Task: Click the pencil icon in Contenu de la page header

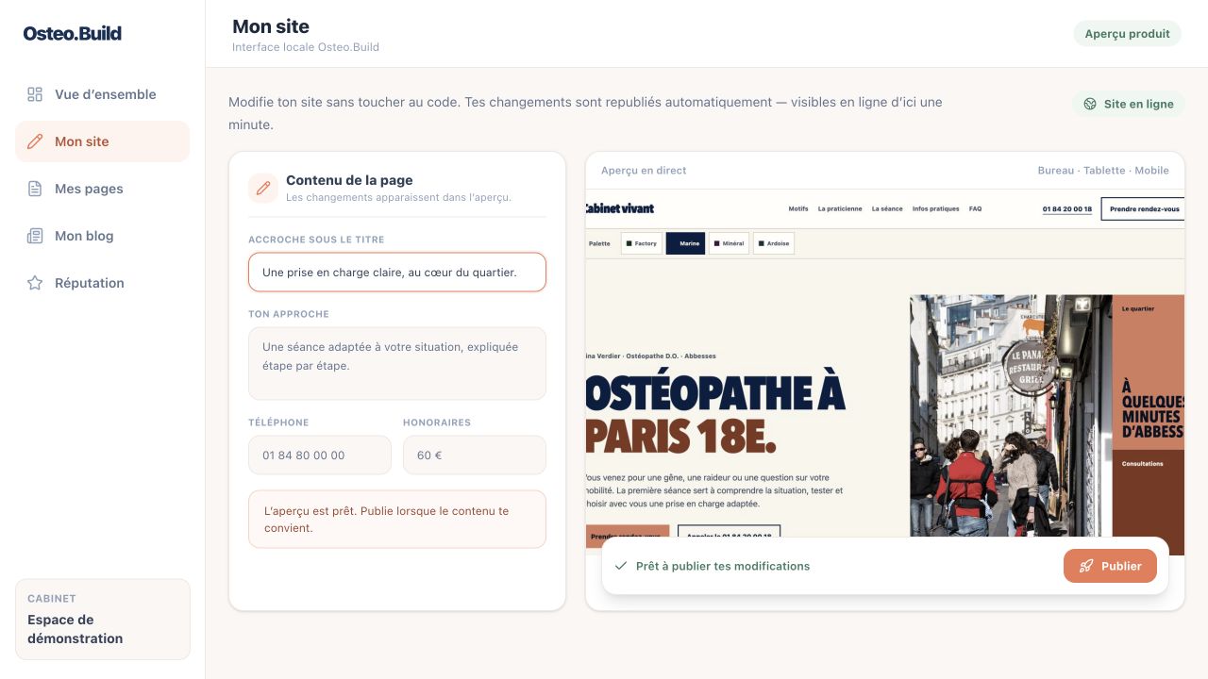Action: (x=263, y=188)
